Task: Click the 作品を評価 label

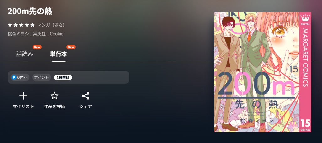Action: coord(55,106)
